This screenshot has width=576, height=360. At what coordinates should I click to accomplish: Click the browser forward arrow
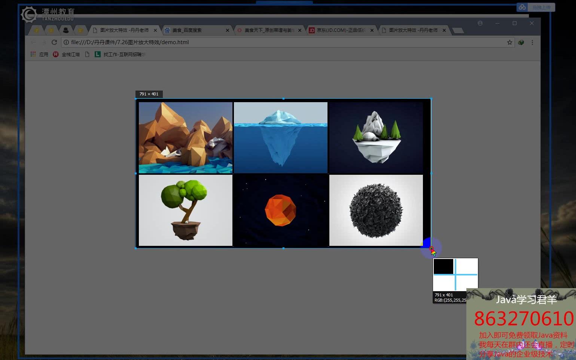click(x=44, y=42)
